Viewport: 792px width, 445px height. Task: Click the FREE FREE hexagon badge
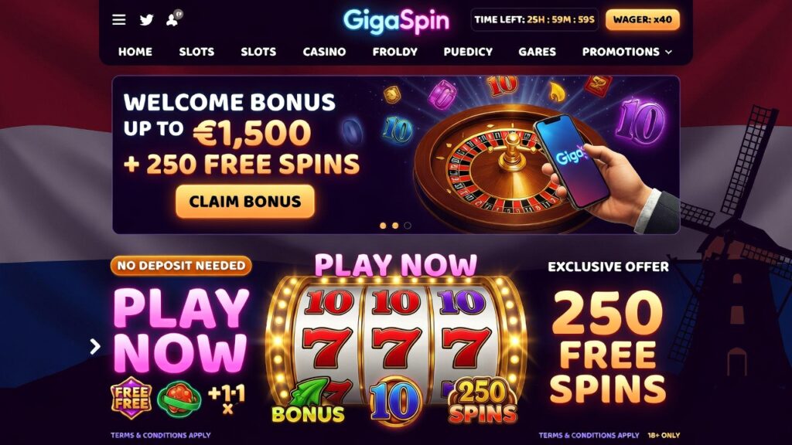131,398
